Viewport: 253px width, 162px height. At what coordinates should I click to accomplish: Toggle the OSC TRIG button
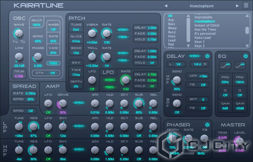click(53, 63)
